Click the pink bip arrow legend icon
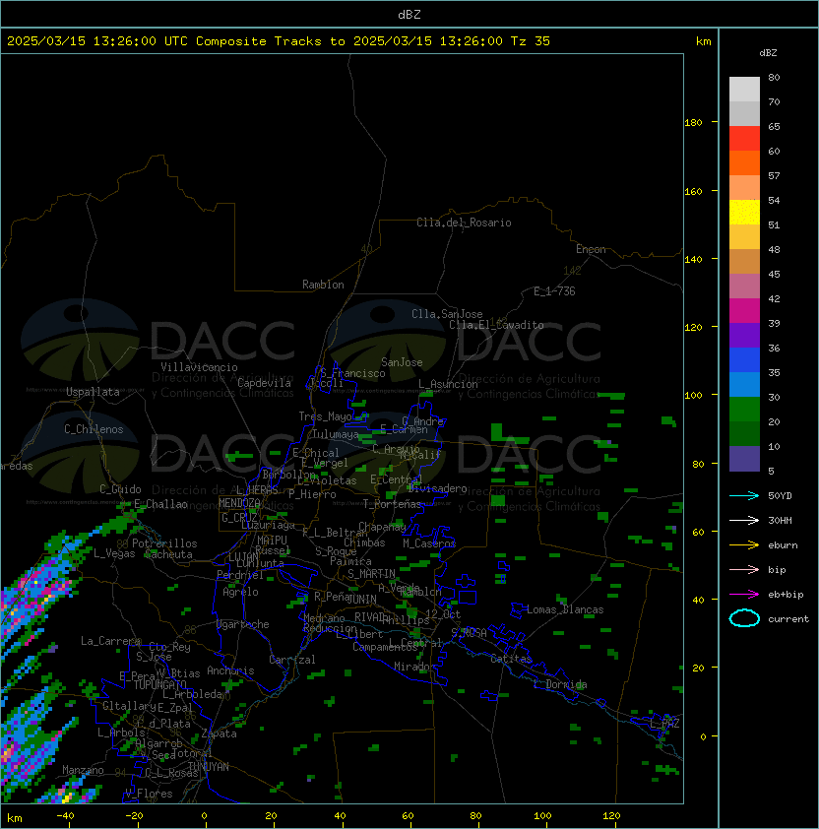The image size is (819, 829). (744, 570)
